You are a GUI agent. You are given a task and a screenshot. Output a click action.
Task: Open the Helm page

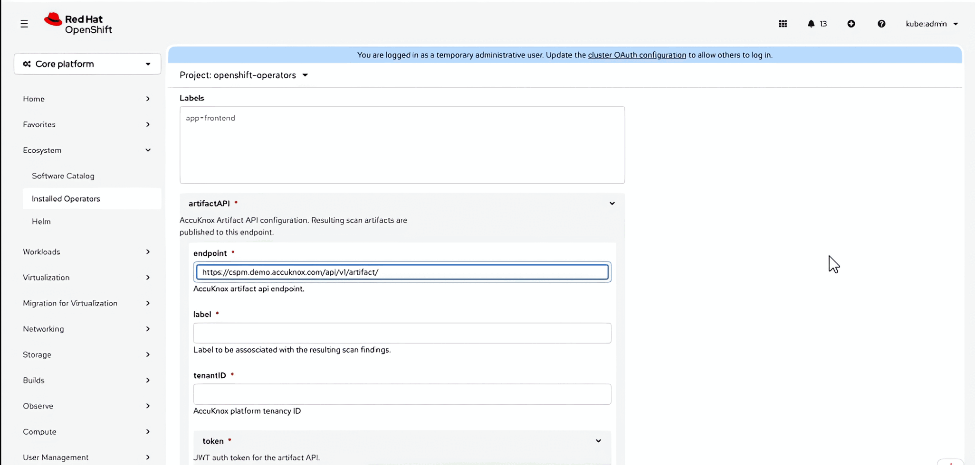[41, 222]
